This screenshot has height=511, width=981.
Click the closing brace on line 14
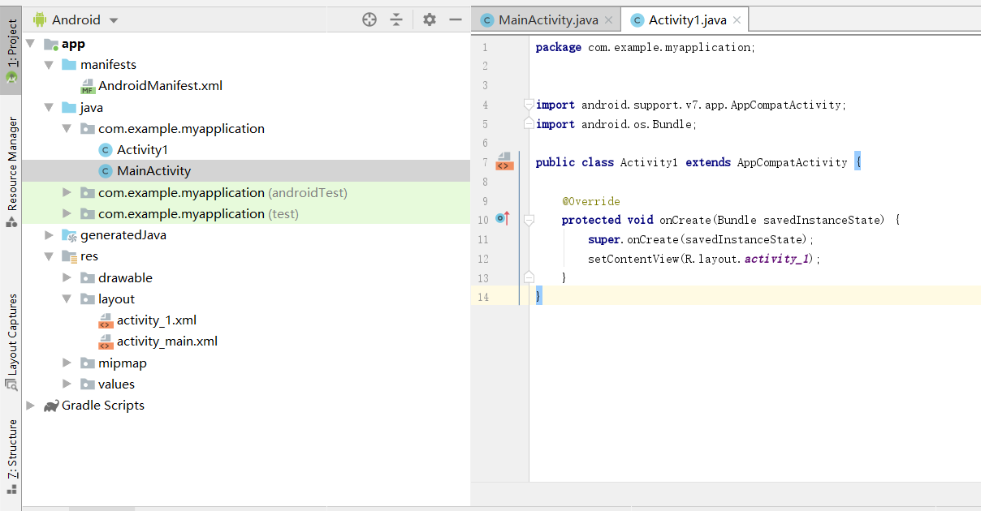(538, 297)
